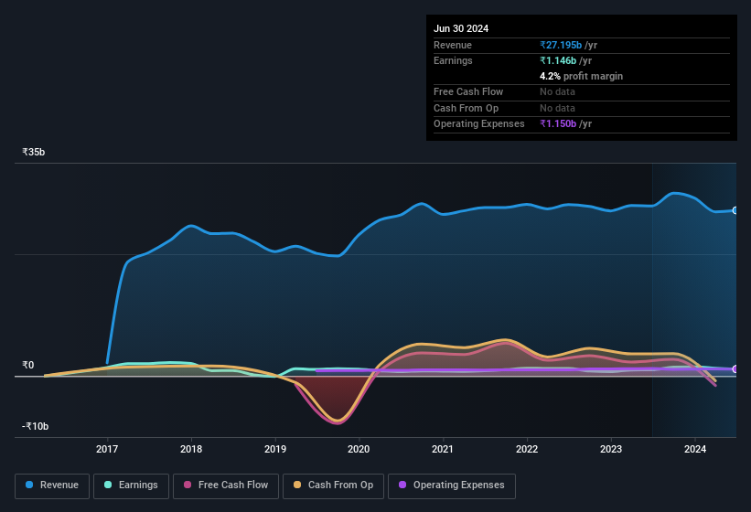This screenshot has height=512, width=751.
Task: Click the 2020 x-axis label
Action: click(x=359, y=449)
